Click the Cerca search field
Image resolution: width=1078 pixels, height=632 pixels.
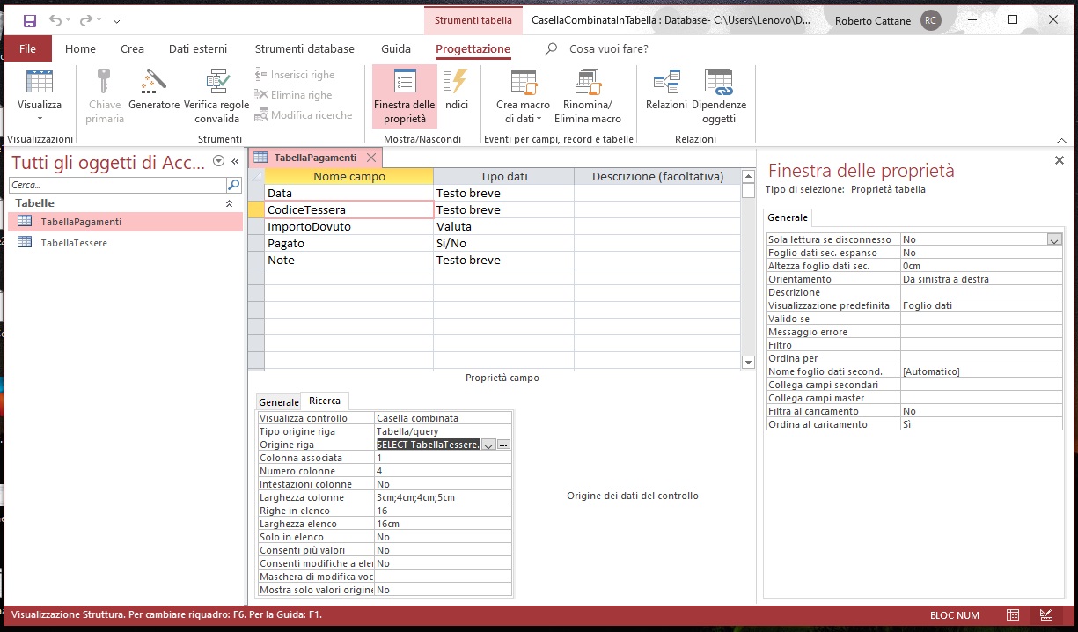point(118,185)
